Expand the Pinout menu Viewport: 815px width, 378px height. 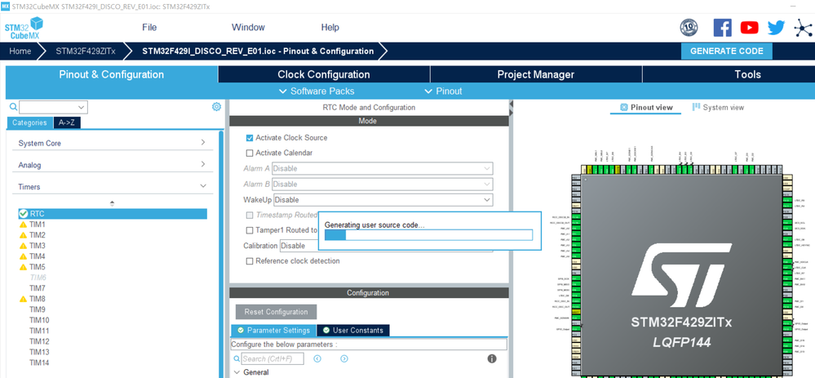tap(443, 91)
